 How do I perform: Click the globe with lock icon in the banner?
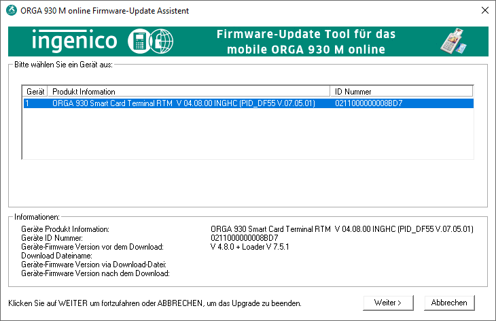coord(161,41)
